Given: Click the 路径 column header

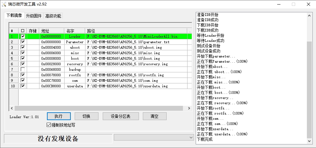Looking at the screenshot, I should (x=136, y=31).
